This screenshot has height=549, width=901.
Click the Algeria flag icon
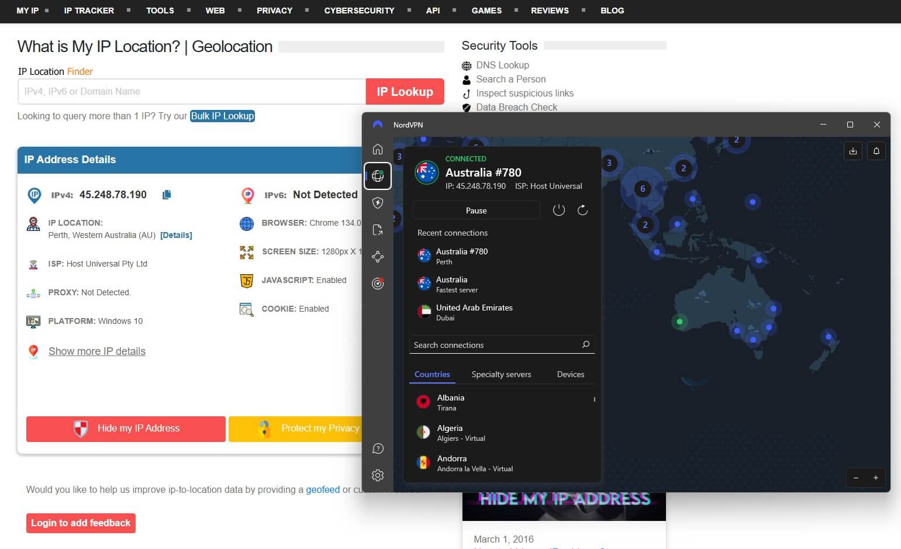coord(423,432)
